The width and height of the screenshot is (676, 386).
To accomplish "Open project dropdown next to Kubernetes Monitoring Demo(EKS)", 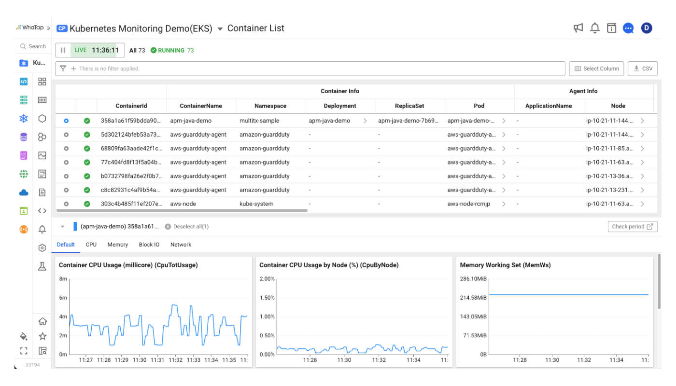I will pyautogui.click(x=220, y=29).
